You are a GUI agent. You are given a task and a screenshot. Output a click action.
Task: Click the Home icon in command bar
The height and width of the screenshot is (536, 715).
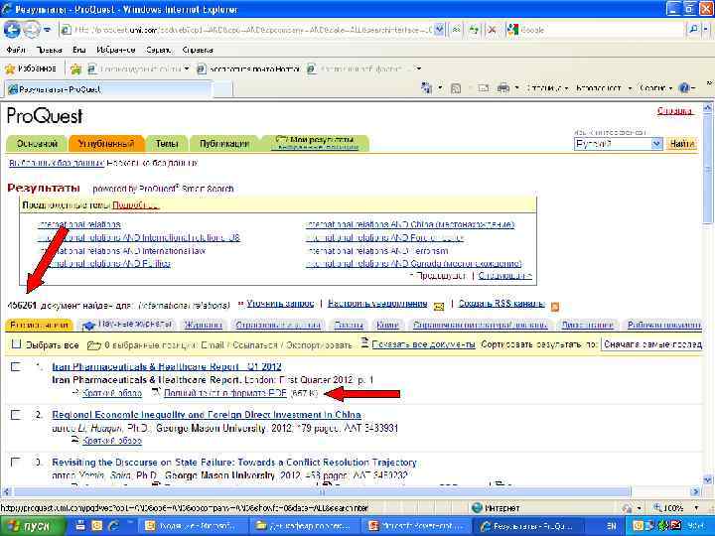tap(426, 87)
